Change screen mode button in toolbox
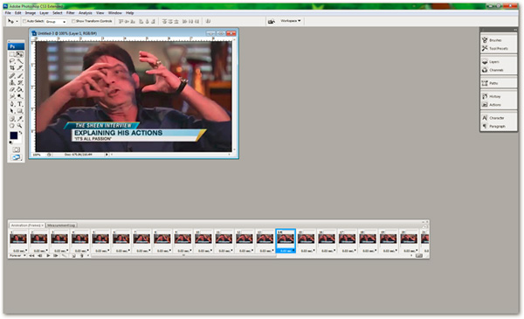This screenshot has height=319, width=524. (16, 157)
